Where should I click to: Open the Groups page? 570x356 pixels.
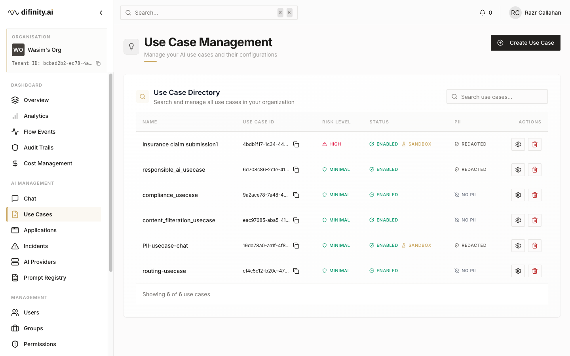54,328
